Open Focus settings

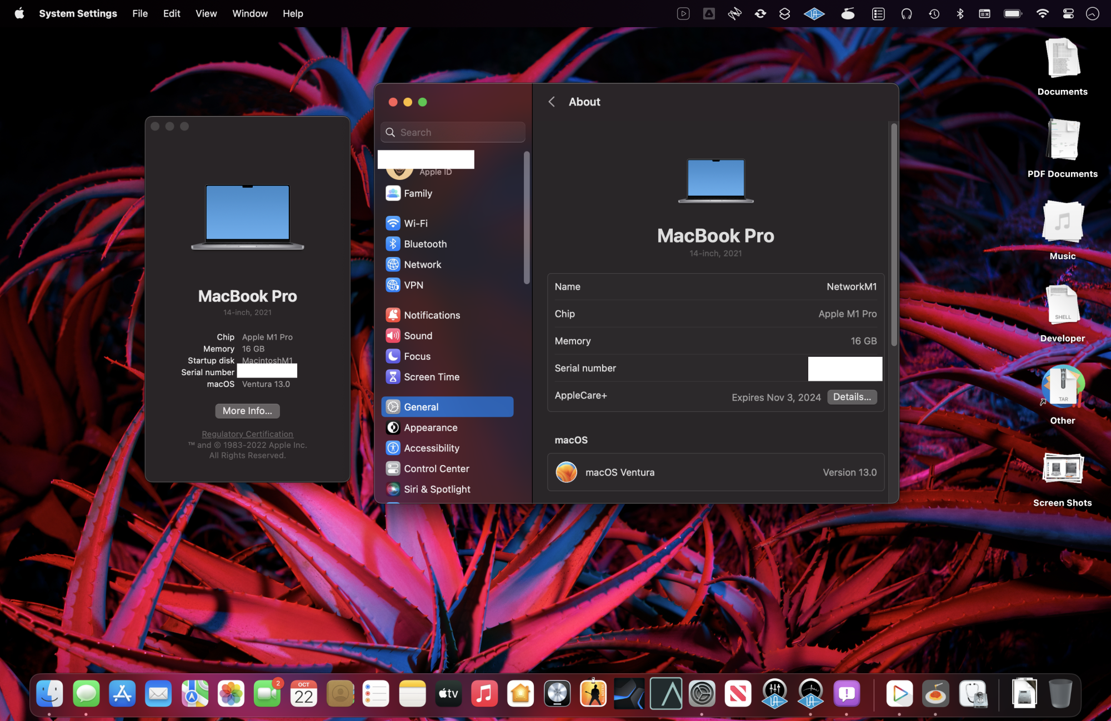coord(417,356)
